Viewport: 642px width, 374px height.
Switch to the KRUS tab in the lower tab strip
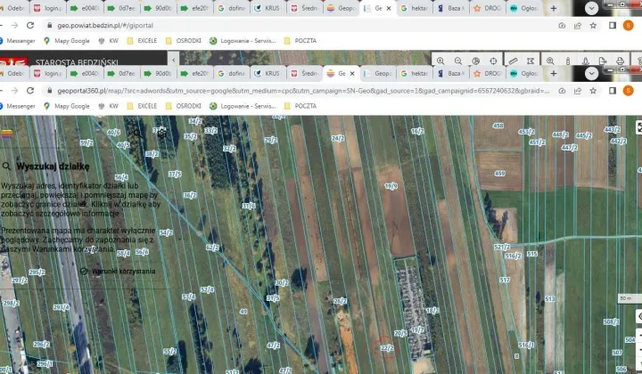point(270,74)
